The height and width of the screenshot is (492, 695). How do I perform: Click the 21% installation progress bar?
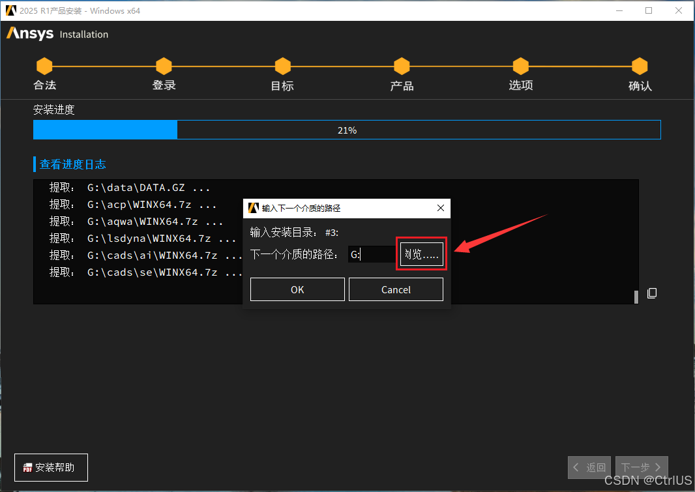point(347,130)
